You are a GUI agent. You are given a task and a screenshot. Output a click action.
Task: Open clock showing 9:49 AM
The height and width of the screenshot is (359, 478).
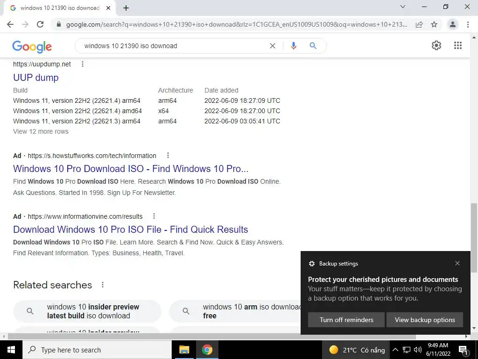pyautogui.click(x=438, y=350)
